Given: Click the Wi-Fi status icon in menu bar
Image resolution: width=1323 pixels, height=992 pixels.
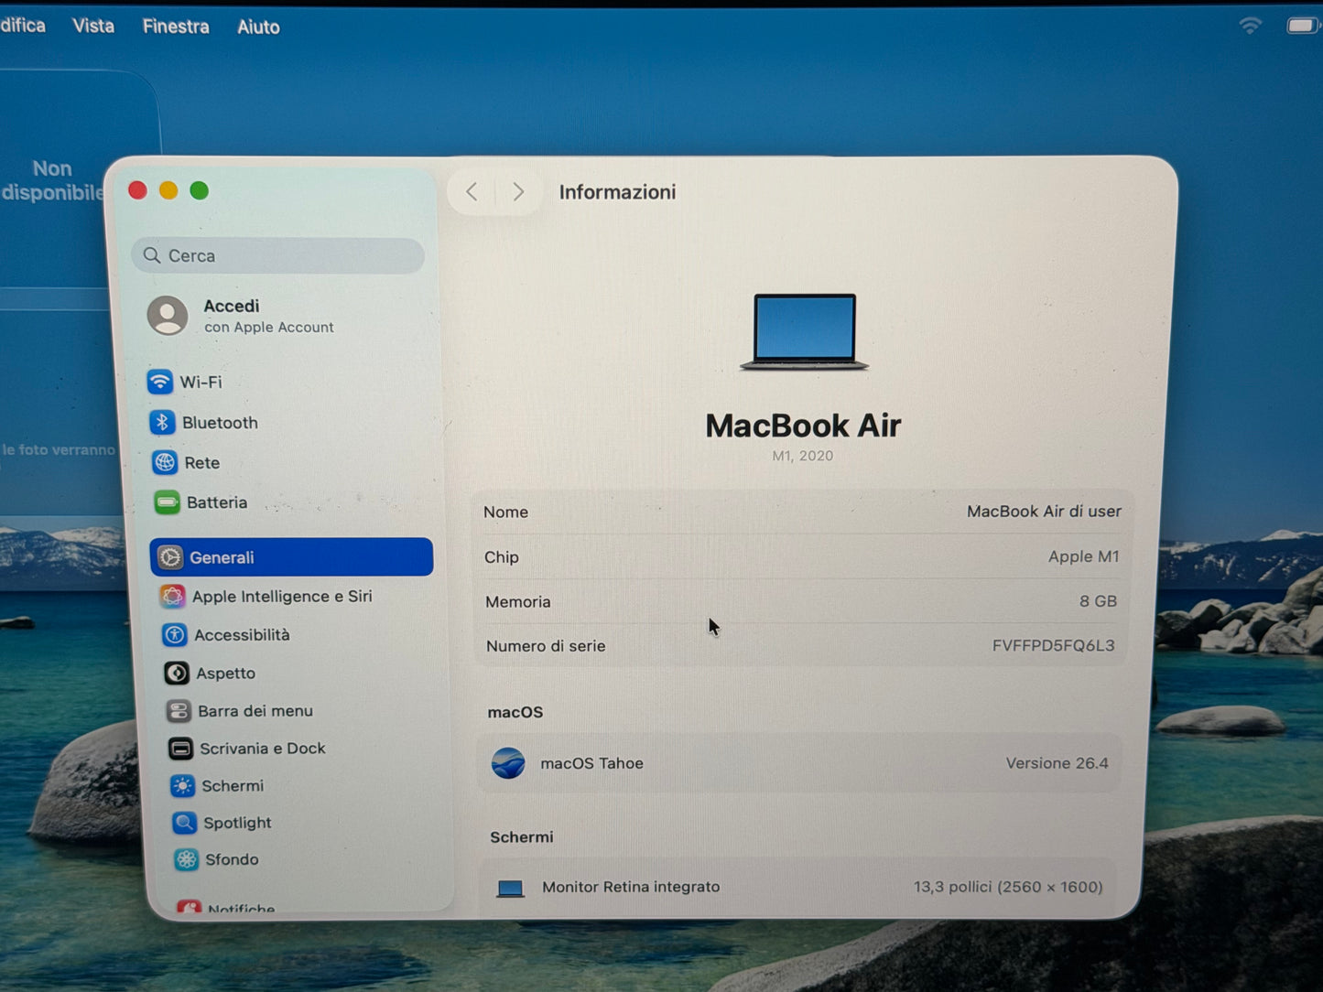Looking at the screenshot, I should point(1250,26).
